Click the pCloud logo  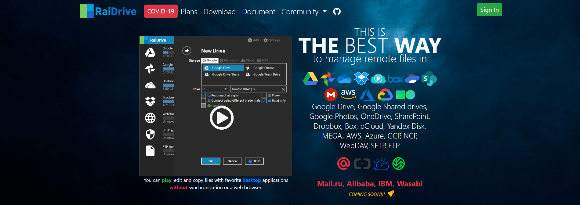378,79
